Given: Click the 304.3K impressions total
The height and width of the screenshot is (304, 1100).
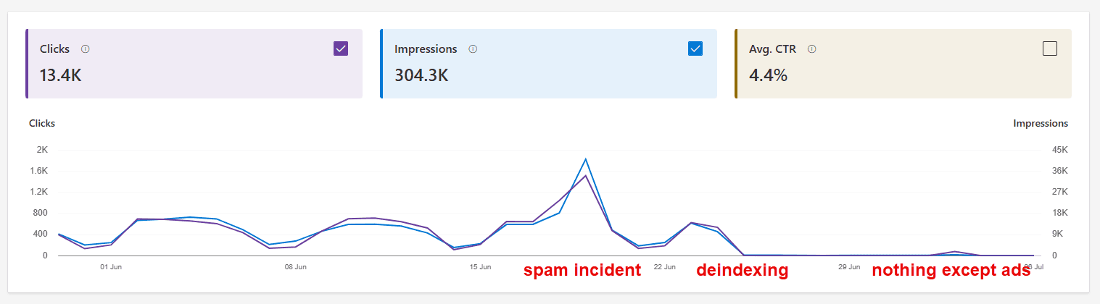Looking at the screenshot, I should pos(421,75).
